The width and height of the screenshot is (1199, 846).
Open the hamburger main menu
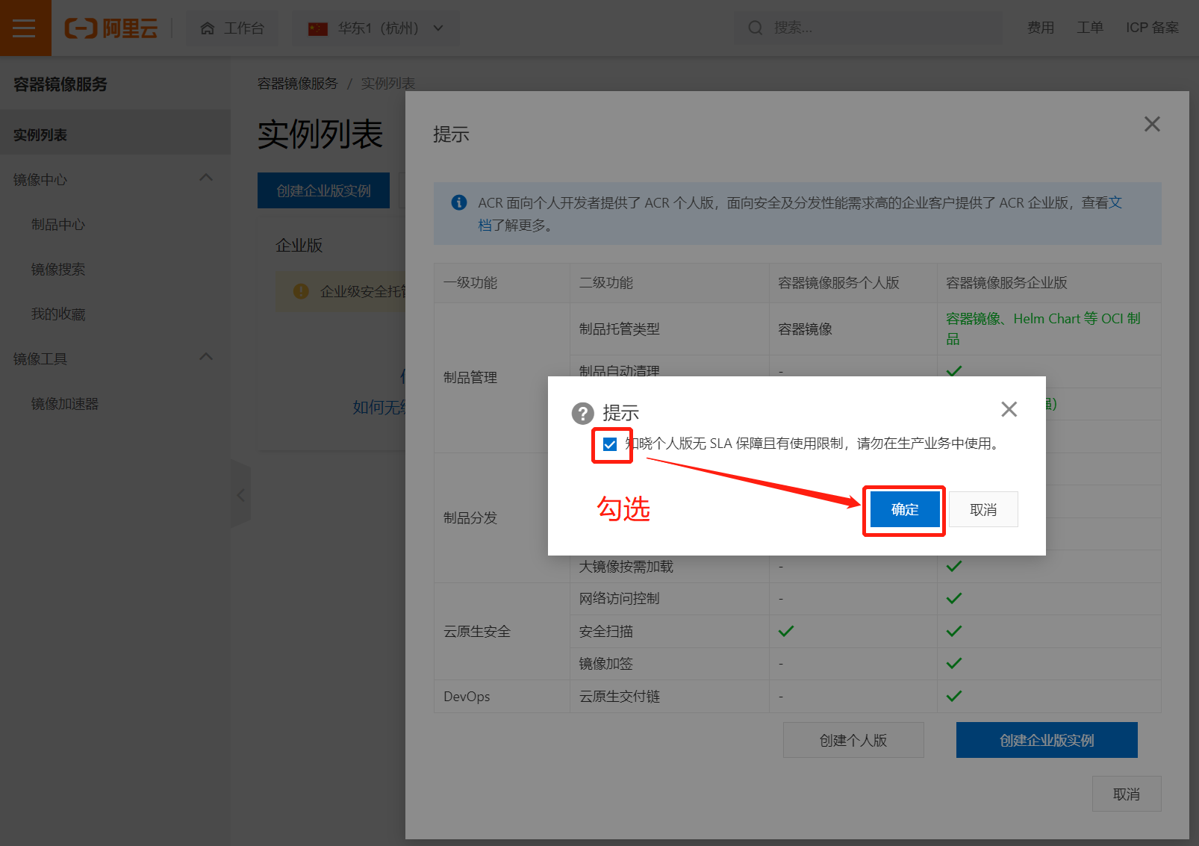25,28
